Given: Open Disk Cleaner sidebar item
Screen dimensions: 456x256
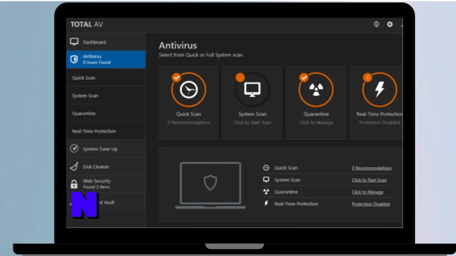Looking at the screenshot, I should coord(106,166).
